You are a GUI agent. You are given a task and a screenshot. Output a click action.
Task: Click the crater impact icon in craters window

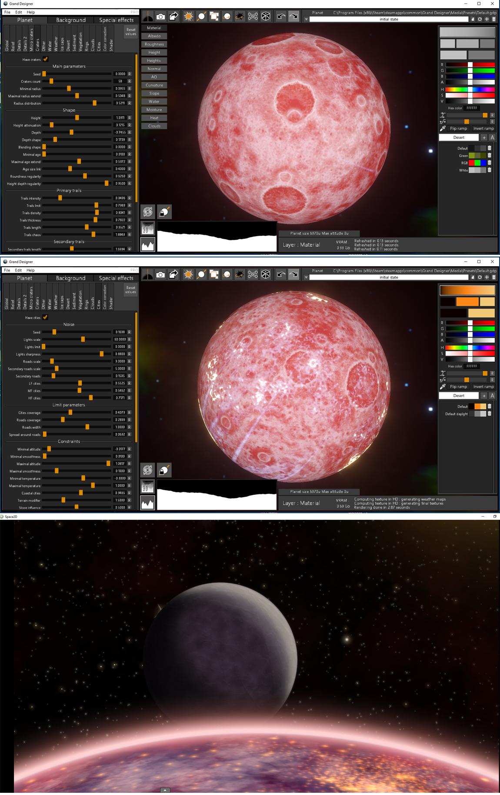pos(240,17)
